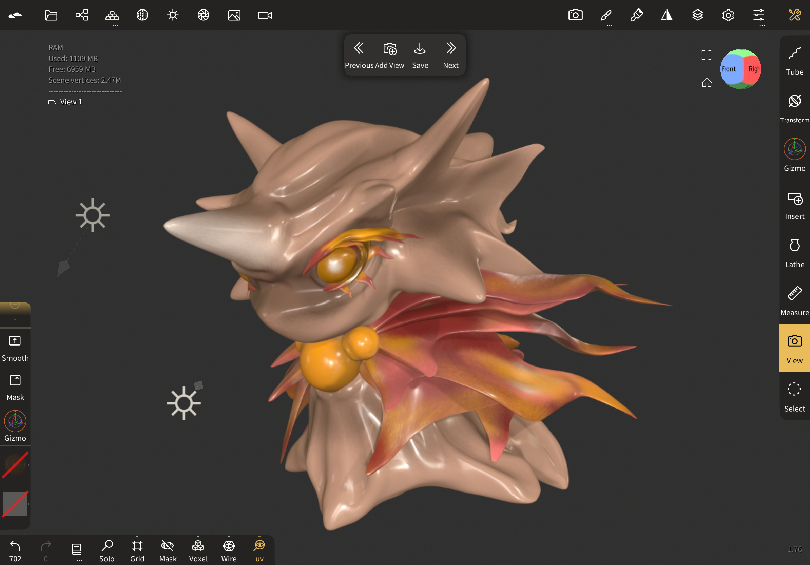Go to the Previous view
This screenshot has width=810, height=565.
coord(359,55)
